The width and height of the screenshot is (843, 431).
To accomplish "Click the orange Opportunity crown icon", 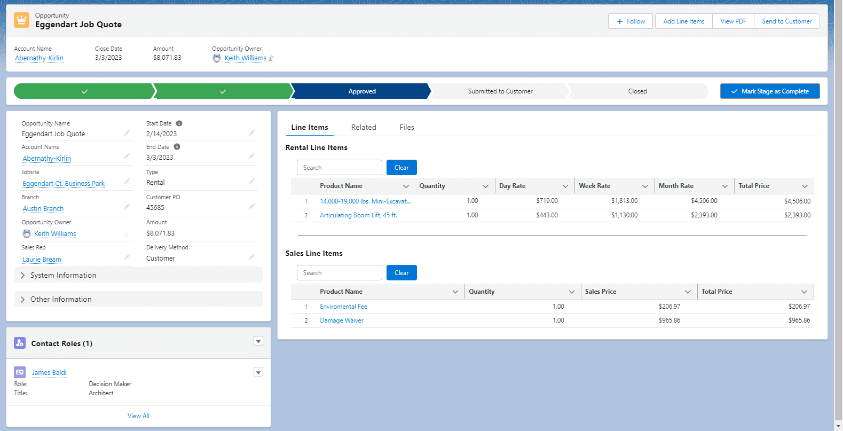I will coord(22,20).
